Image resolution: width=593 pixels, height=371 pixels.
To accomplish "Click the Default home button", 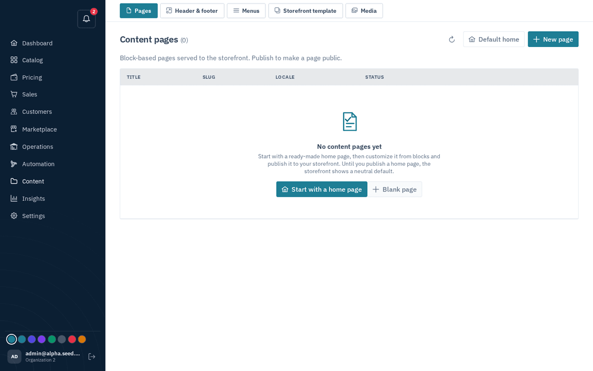I will pos(494,40).
